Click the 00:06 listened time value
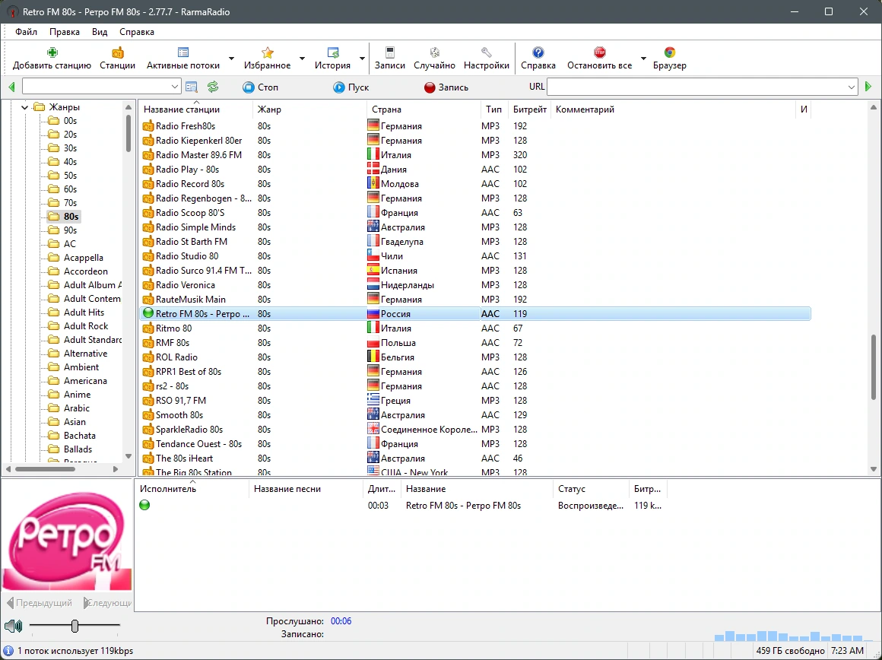 341,621
